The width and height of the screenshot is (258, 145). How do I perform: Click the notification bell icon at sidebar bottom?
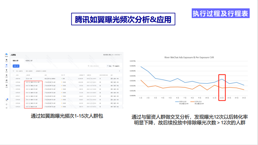pos(6,104)
